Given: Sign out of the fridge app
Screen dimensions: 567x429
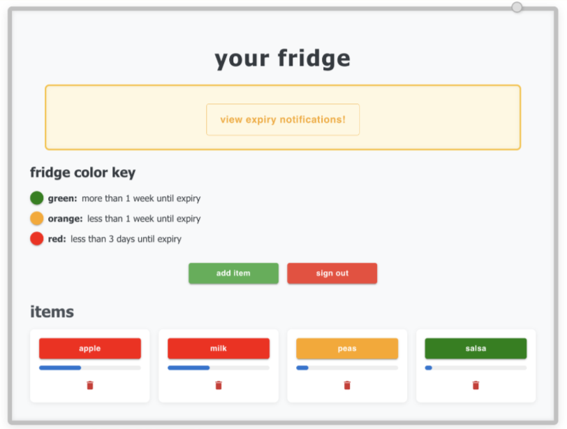Looking at the screenshot, I should point(332,273).
